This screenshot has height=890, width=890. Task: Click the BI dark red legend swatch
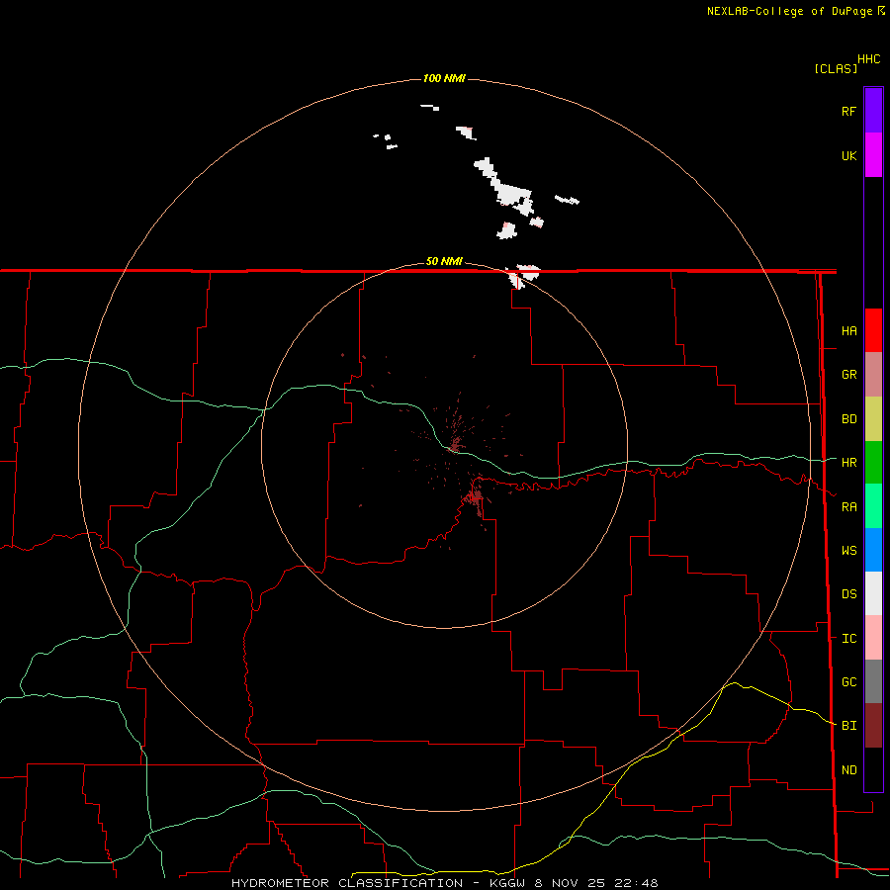coord(873,726)
